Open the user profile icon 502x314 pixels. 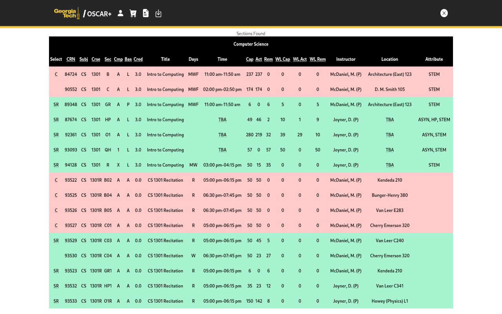(x=120, y=13)
